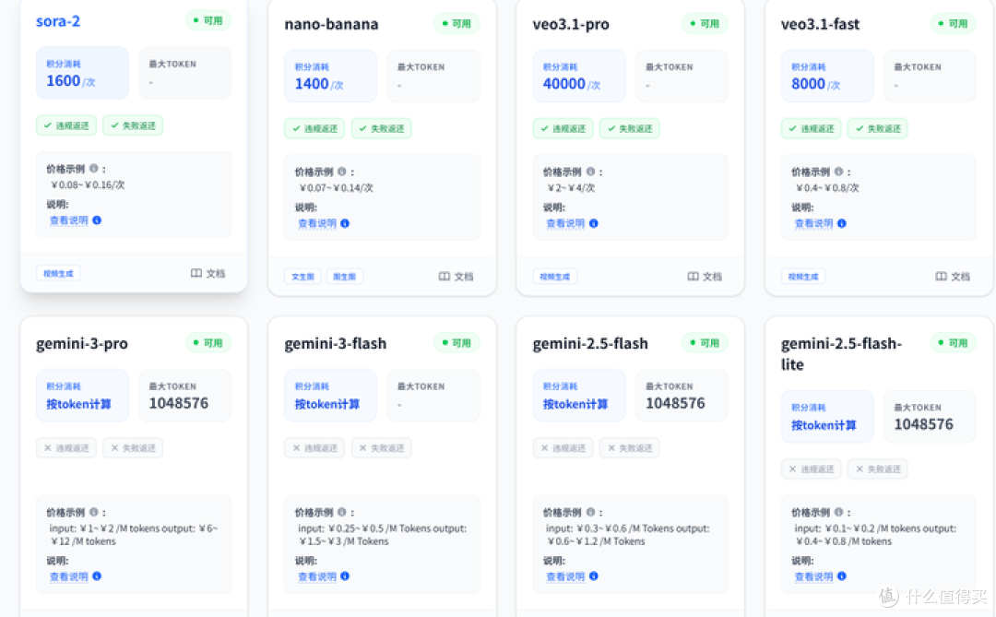Open 查看说明 link on veo3.1-pro card
996x617 pixels.
565,224
